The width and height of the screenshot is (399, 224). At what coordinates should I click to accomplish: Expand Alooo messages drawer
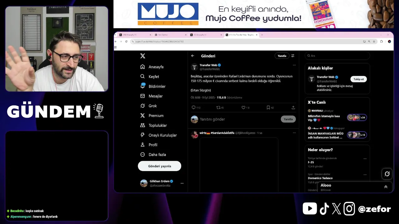click(x=386, y=187)
